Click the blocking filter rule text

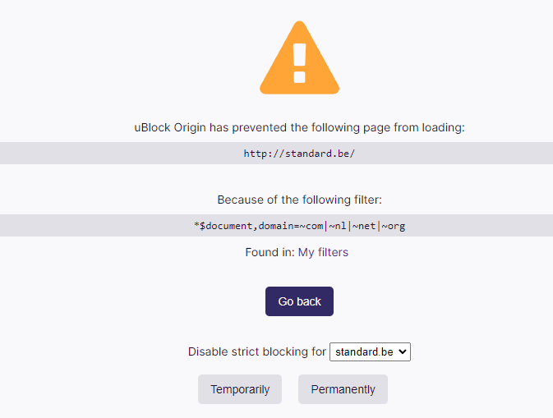coord(299,226)
